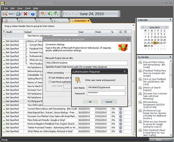Select Use Windows user account radio button
The width and height of the screenshot is (174, 142).
coord(50,78)
